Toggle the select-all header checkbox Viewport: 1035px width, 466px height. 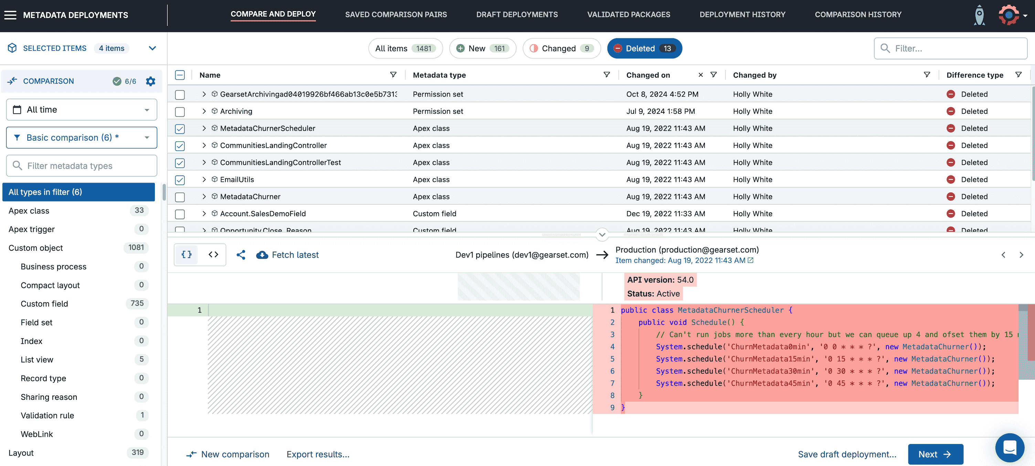pyautogui.click(x=180, y=75)
